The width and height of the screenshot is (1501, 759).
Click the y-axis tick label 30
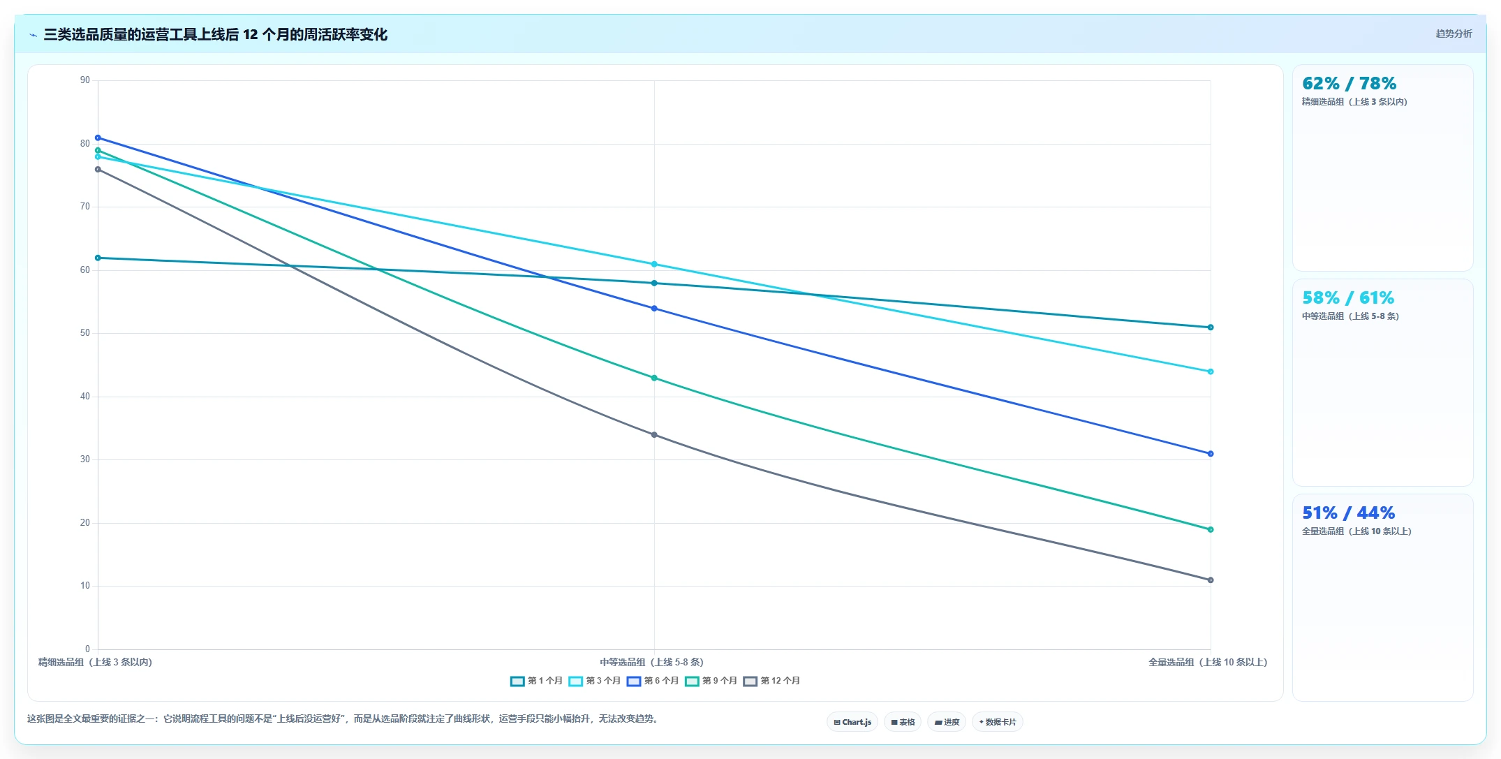click(85, 459)
